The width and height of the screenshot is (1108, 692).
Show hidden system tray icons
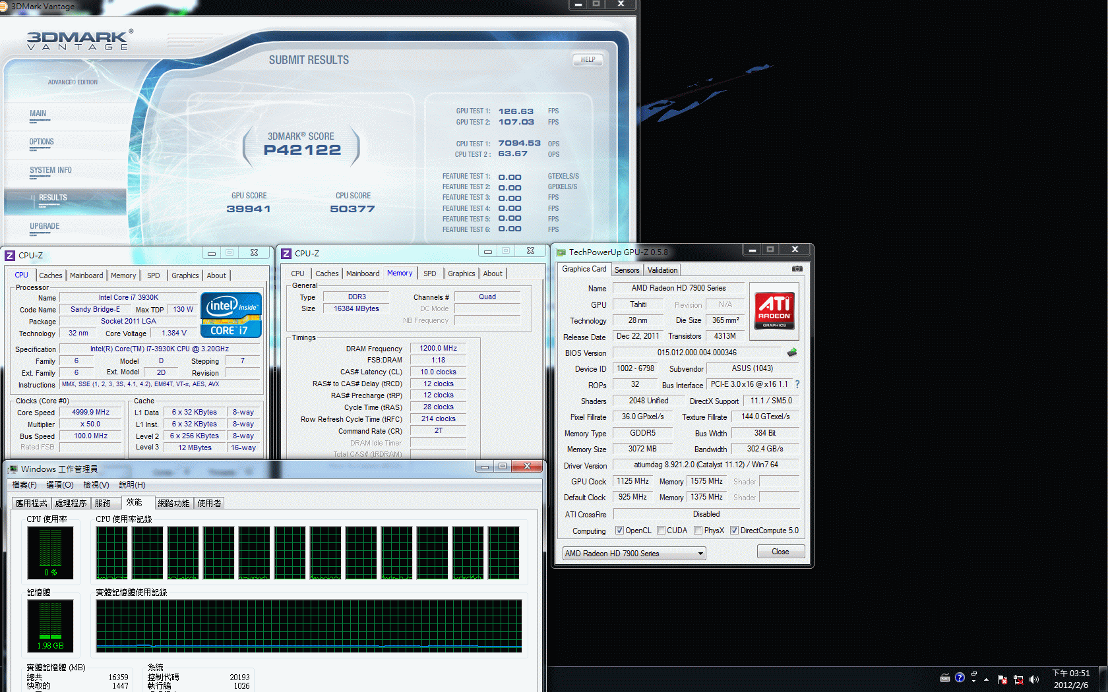click(x=987, y=679)
